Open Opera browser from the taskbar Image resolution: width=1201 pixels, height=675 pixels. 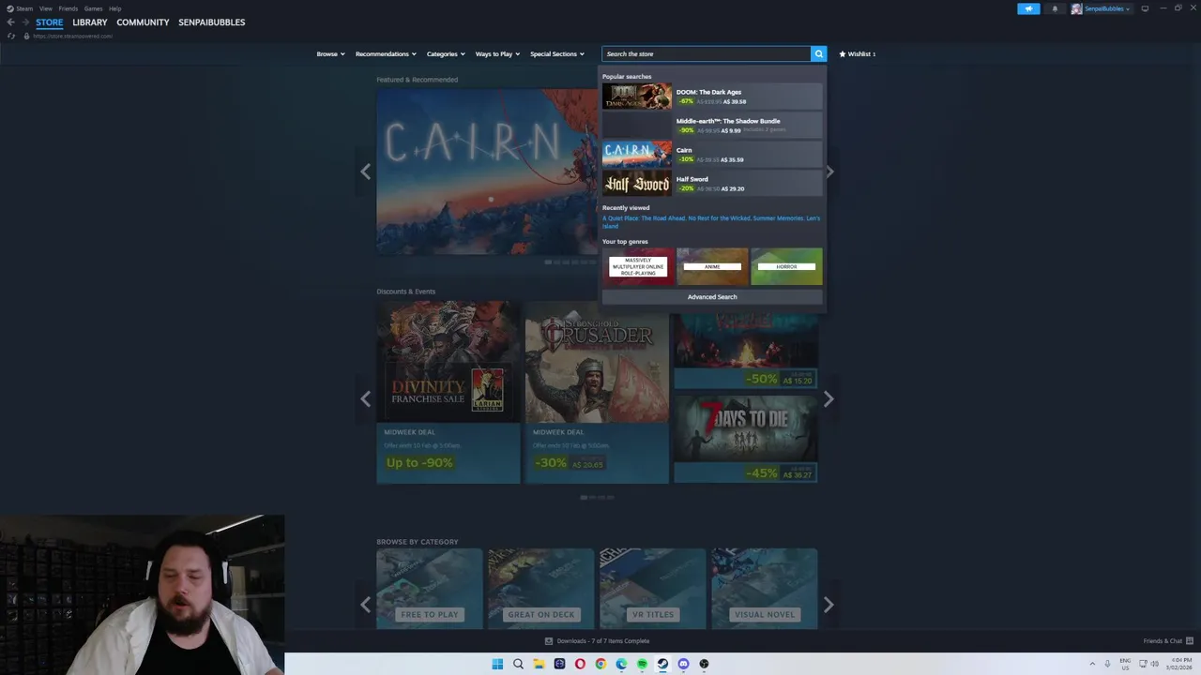pyautogui.click(x=580, y=664)
